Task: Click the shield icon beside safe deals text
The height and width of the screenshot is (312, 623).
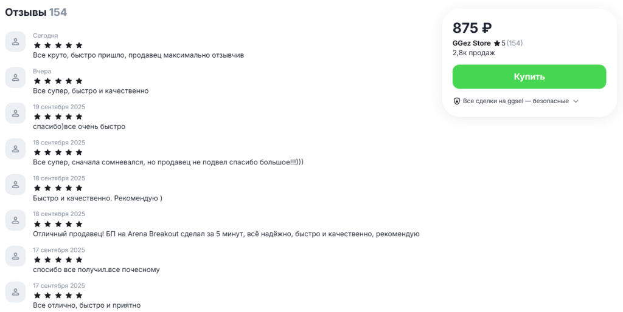Action: 457,101
